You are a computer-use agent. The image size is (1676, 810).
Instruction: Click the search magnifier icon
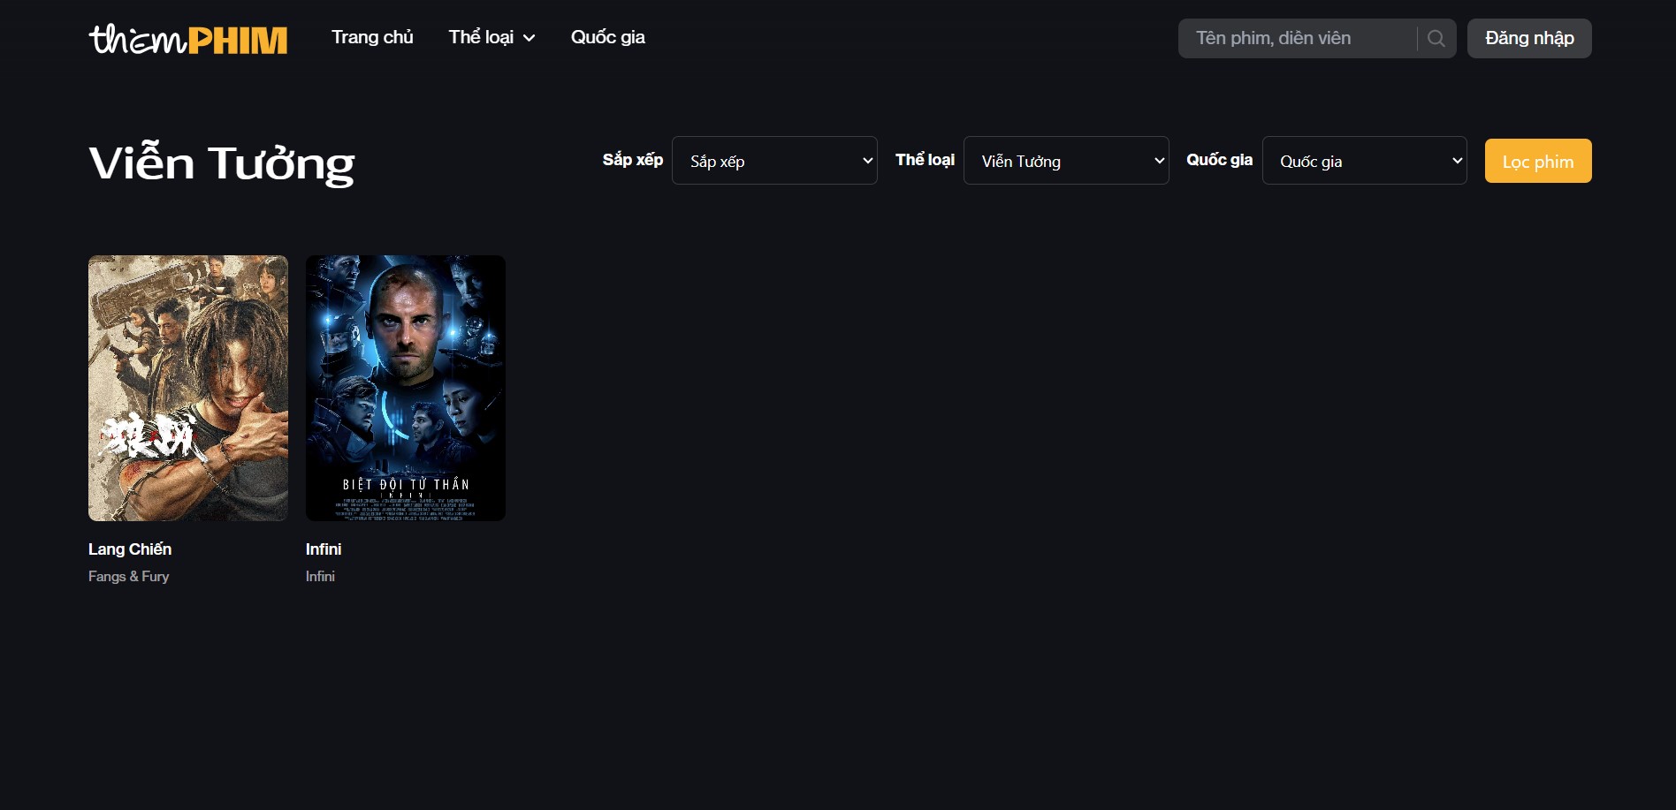click(x=1436, y=39)
